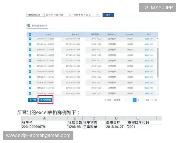The height and width of the screenshot is (143, 179).
Task: Click the excel cell 缴费日期
Action: point(116,122)
